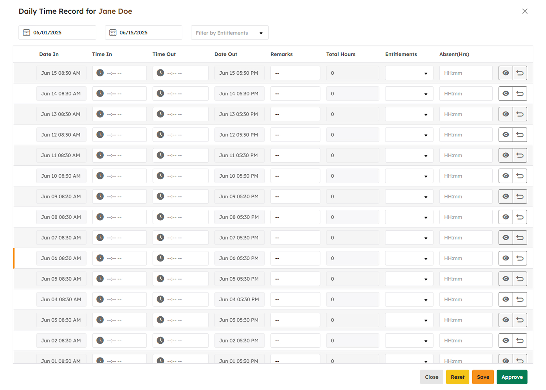Click the Close button

click(432, 377)
